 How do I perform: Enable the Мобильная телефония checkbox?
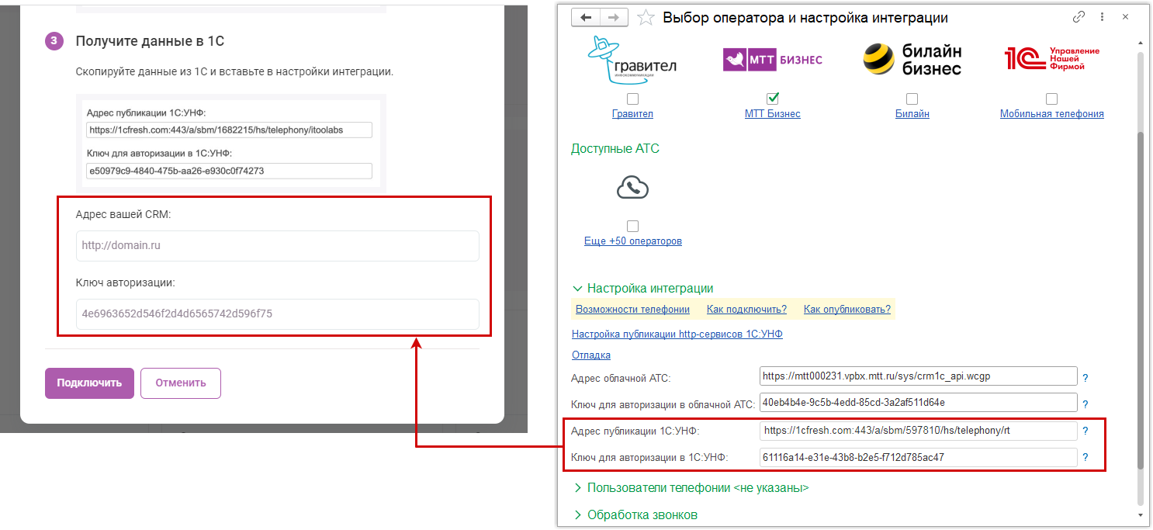tap(1051, 99)
